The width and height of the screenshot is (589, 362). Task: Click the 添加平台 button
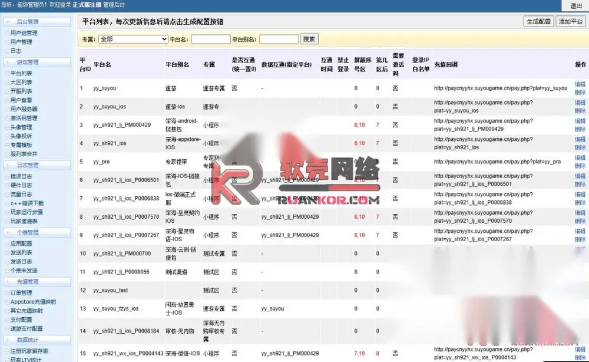(x=570, y=22)
